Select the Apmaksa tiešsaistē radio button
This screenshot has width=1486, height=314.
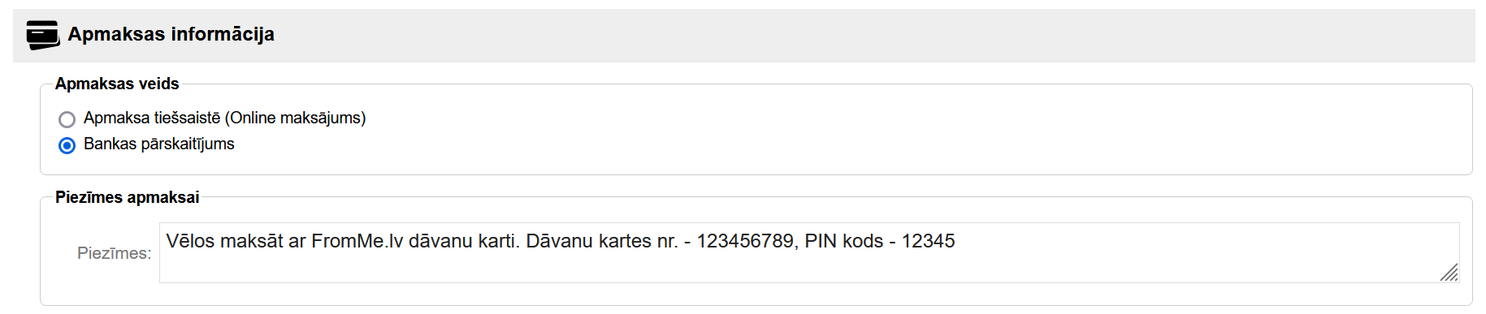(x=67, y=119)
